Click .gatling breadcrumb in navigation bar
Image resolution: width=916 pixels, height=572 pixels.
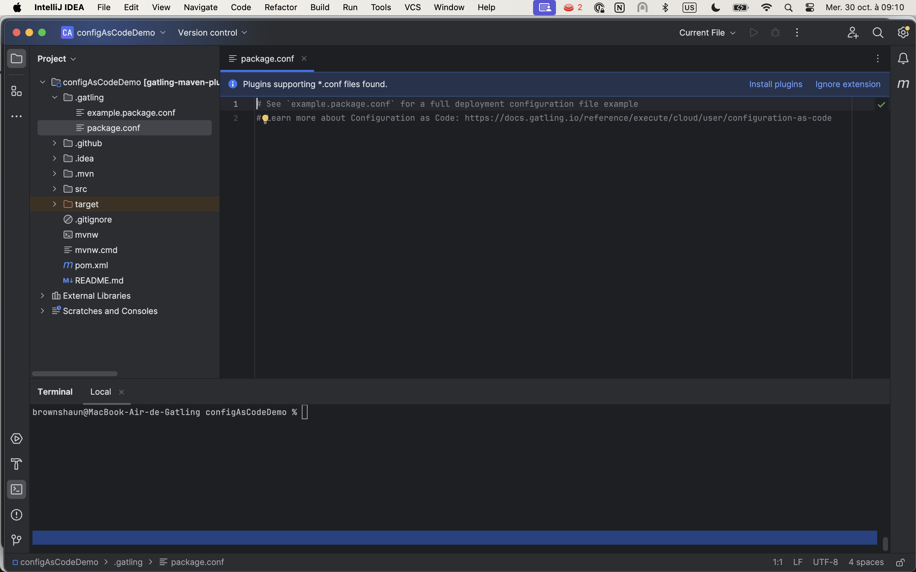129,562
